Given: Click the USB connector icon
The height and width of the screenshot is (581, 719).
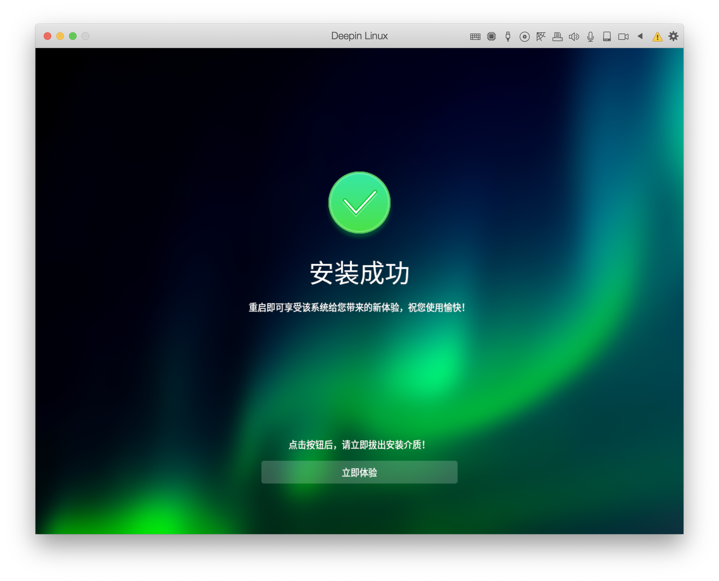Looking at the screenshot, I should click(x=508, y=36).
